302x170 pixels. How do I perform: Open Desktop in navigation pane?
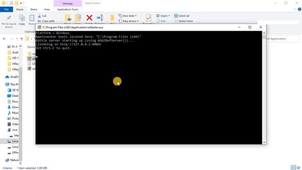(x=13, y=96)
